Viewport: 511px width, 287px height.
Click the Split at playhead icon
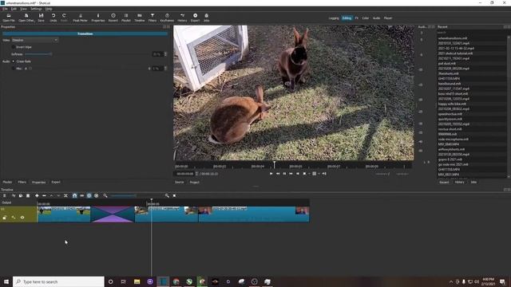tap(65, 195)
